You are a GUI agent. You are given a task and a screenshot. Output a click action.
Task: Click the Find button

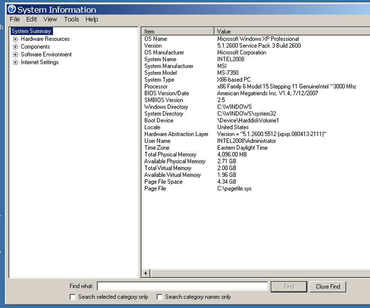point(289,287)
